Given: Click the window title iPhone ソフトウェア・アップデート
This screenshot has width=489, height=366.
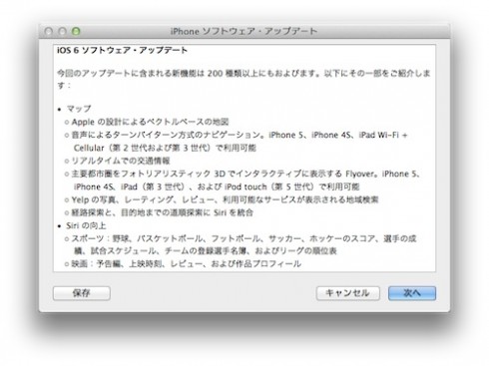Looking at the screenshot, I should pos(244,31).
